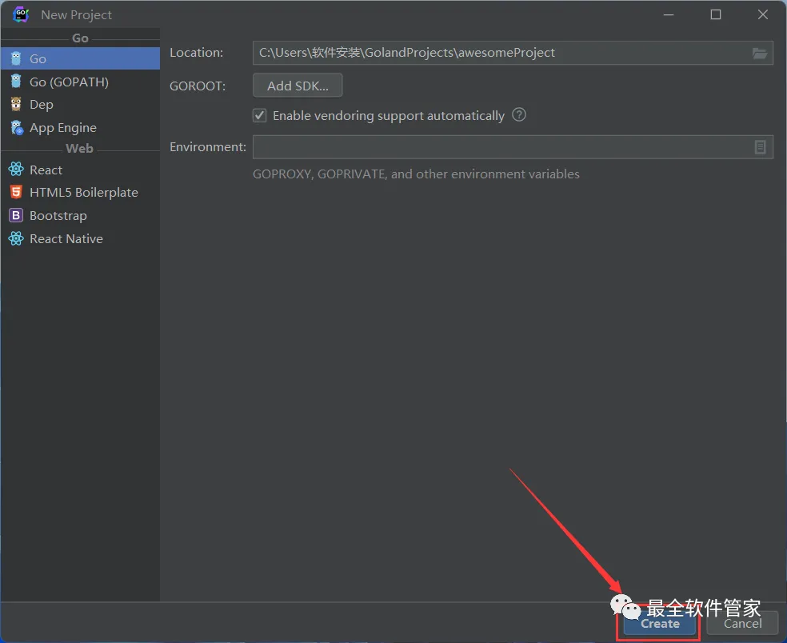The width and height of the screenshot is (787, 643).
Task: Click the HTML5 shield icon
Action: click(x=16, y=192)
